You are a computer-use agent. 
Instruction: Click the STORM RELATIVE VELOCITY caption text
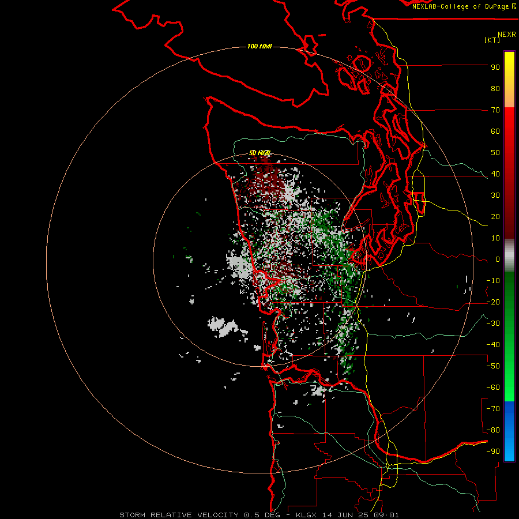click(180, 515)
